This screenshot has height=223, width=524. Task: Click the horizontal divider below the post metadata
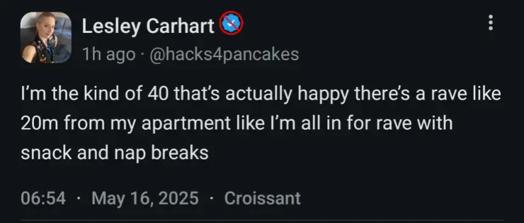click(262, 221)
